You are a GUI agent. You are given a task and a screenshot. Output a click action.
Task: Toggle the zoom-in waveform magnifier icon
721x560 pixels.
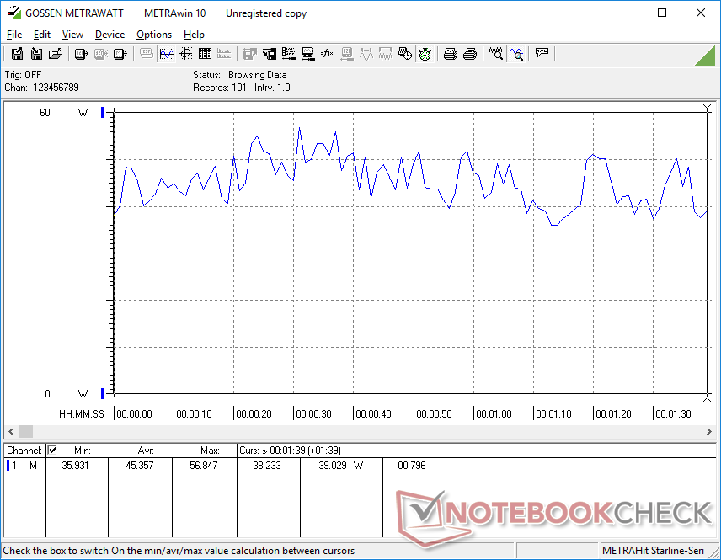516,54
